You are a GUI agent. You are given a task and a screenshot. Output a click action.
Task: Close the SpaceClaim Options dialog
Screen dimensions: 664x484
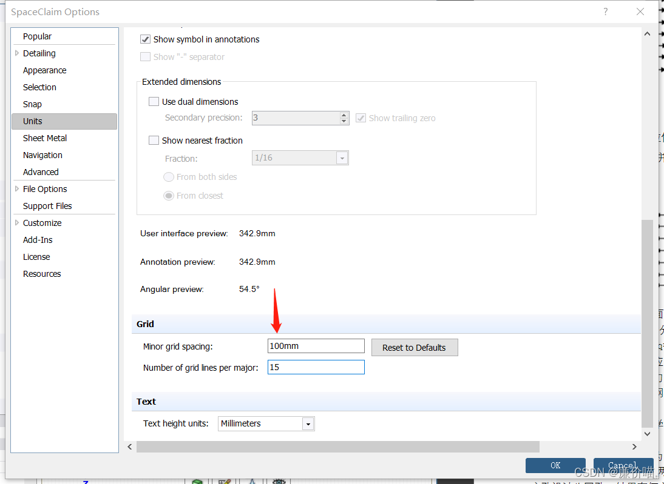(x=640, y=12)
